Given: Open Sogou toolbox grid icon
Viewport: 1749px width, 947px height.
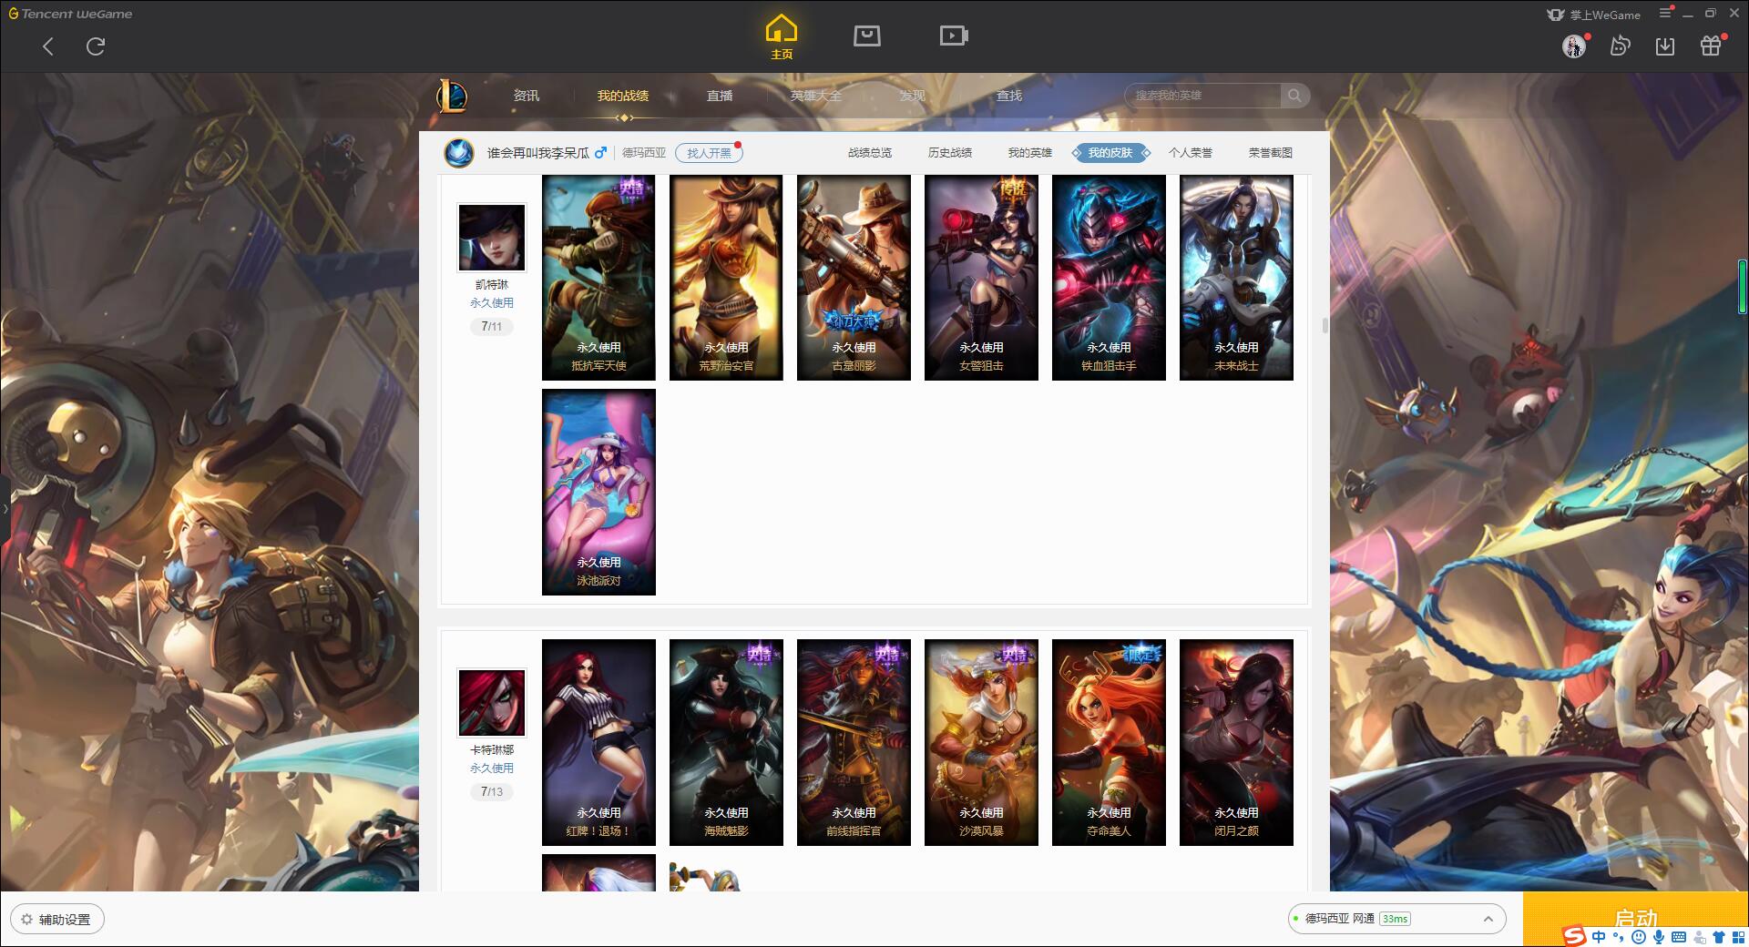Looking at the screenshot, I should click(x=1738, y=937).
